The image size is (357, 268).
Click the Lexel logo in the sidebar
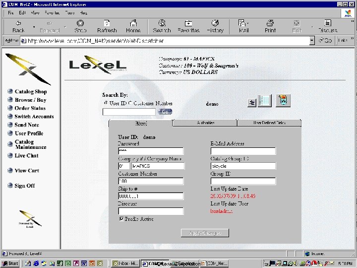coord(28,69)
